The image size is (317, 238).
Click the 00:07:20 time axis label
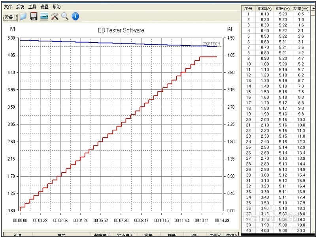(x=121, y=221)
